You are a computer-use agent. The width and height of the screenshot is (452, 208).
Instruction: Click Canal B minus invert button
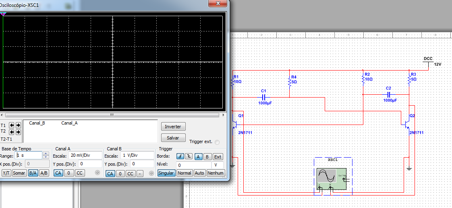pos(140,174)
